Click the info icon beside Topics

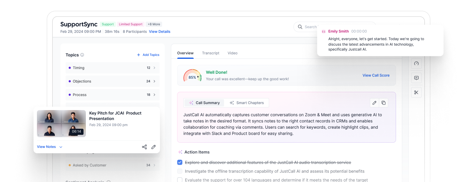point(82,55)
